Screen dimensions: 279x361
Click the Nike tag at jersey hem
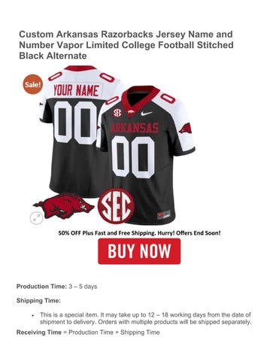[164, 215]
